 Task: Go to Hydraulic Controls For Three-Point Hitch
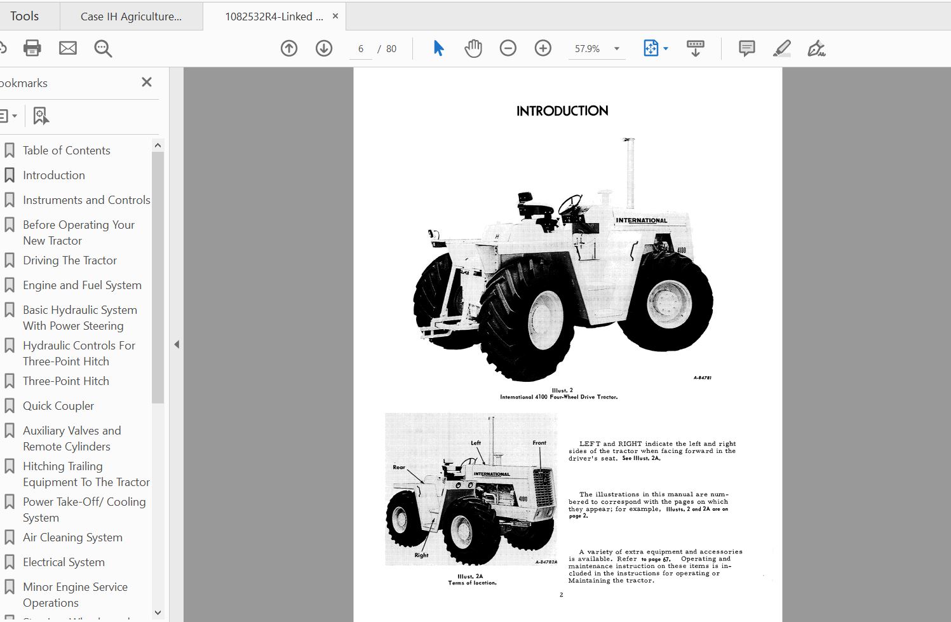(79, 353)
